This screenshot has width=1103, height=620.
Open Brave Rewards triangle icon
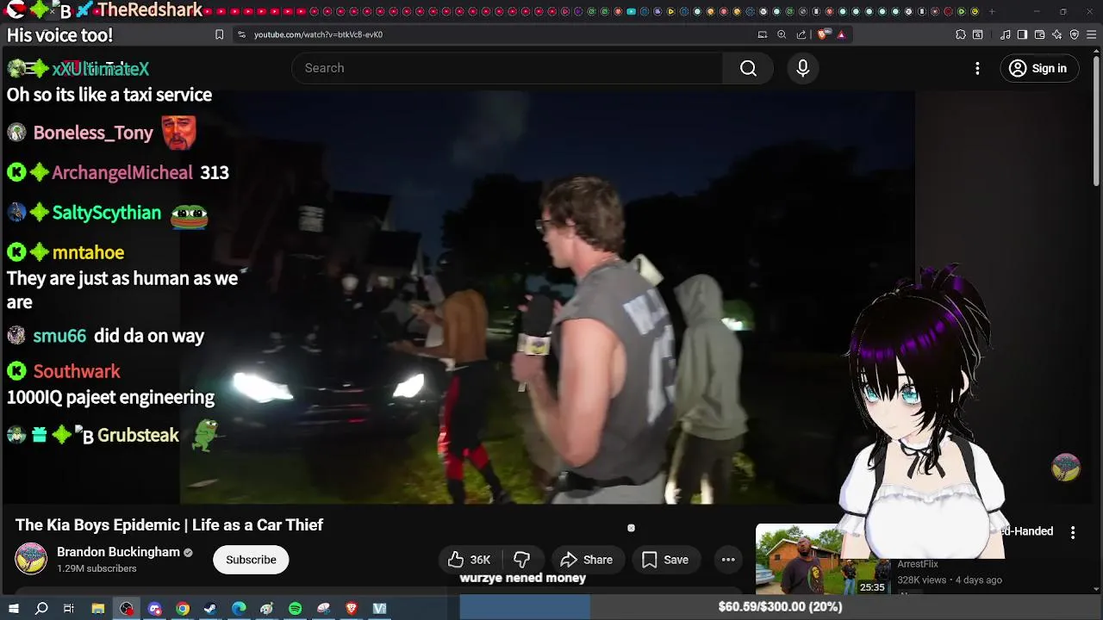[x=841, y=34]
